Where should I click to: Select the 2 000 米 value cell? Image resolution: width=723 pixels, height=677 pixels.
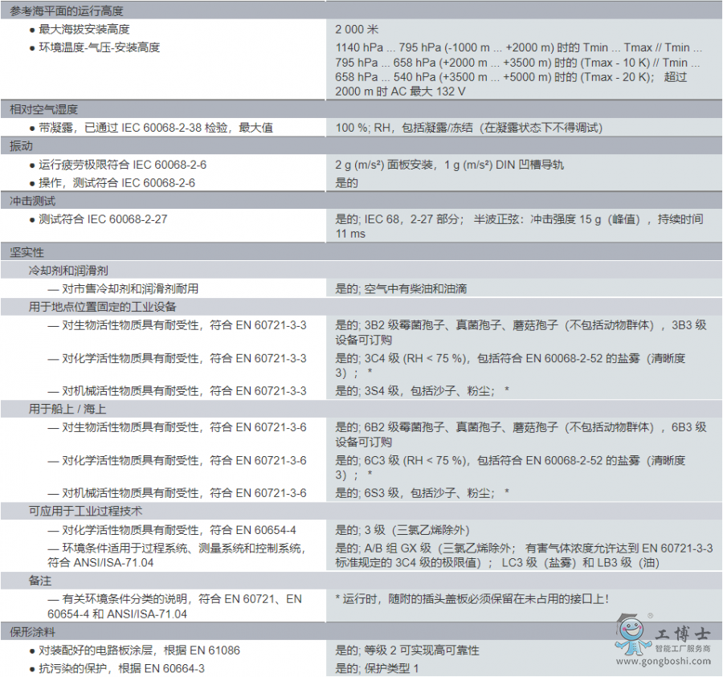(357, 29)
